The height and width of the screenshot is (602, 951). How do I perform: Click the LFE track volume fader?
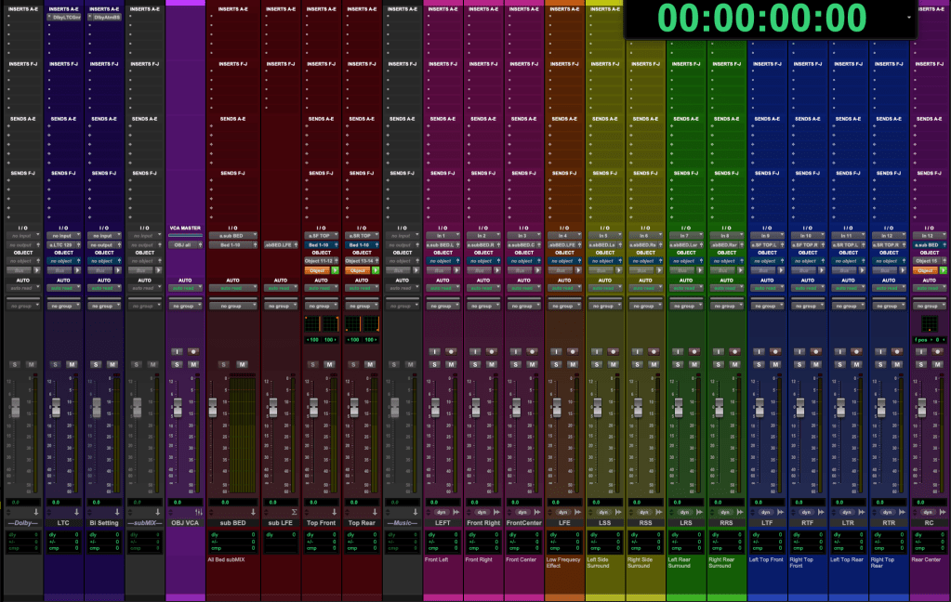pyautogui.click(x=556, y=407)
